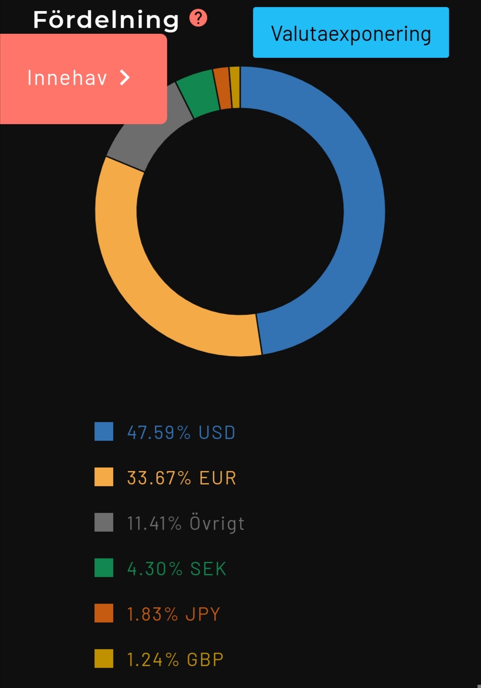The width and height of the screenshot is (481, 688).
Task: Click the green SEK legend swatch
Action: click(x=104, y=568)
